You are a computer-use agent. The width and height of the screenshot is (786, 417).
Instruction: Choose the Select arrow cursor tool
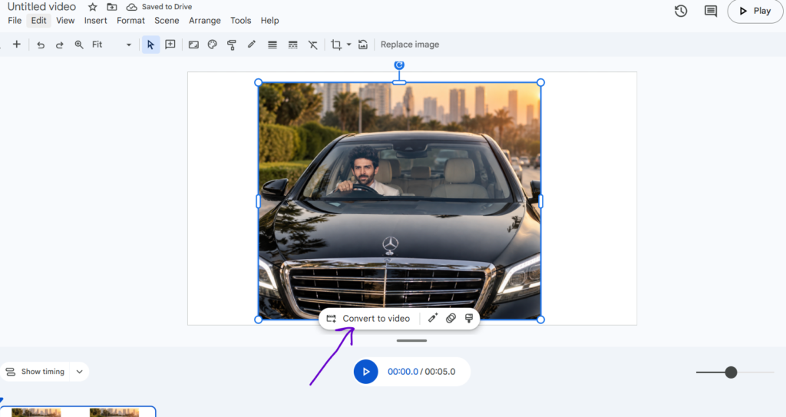click(150, 45)
